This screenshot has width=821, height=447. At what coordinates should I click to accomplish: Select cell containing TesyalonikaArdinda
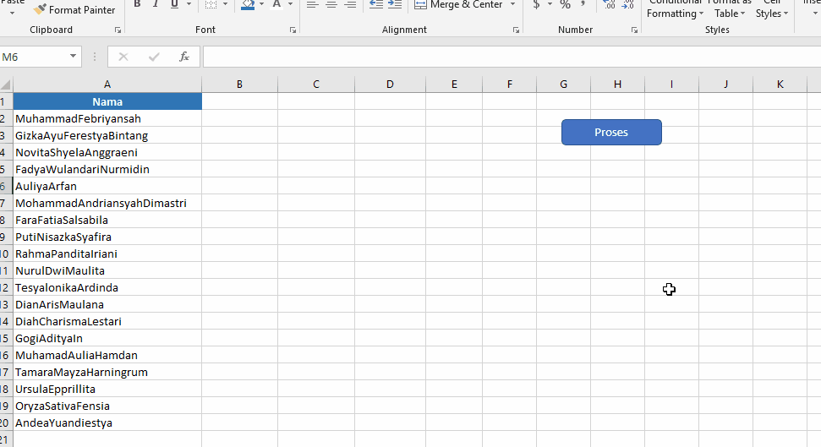(107, 287)
